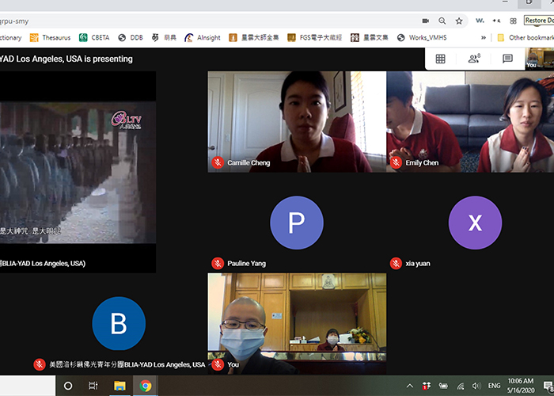554x396 pixels.
Task: Open the meeting chat panel
Action: pos(507,59)
